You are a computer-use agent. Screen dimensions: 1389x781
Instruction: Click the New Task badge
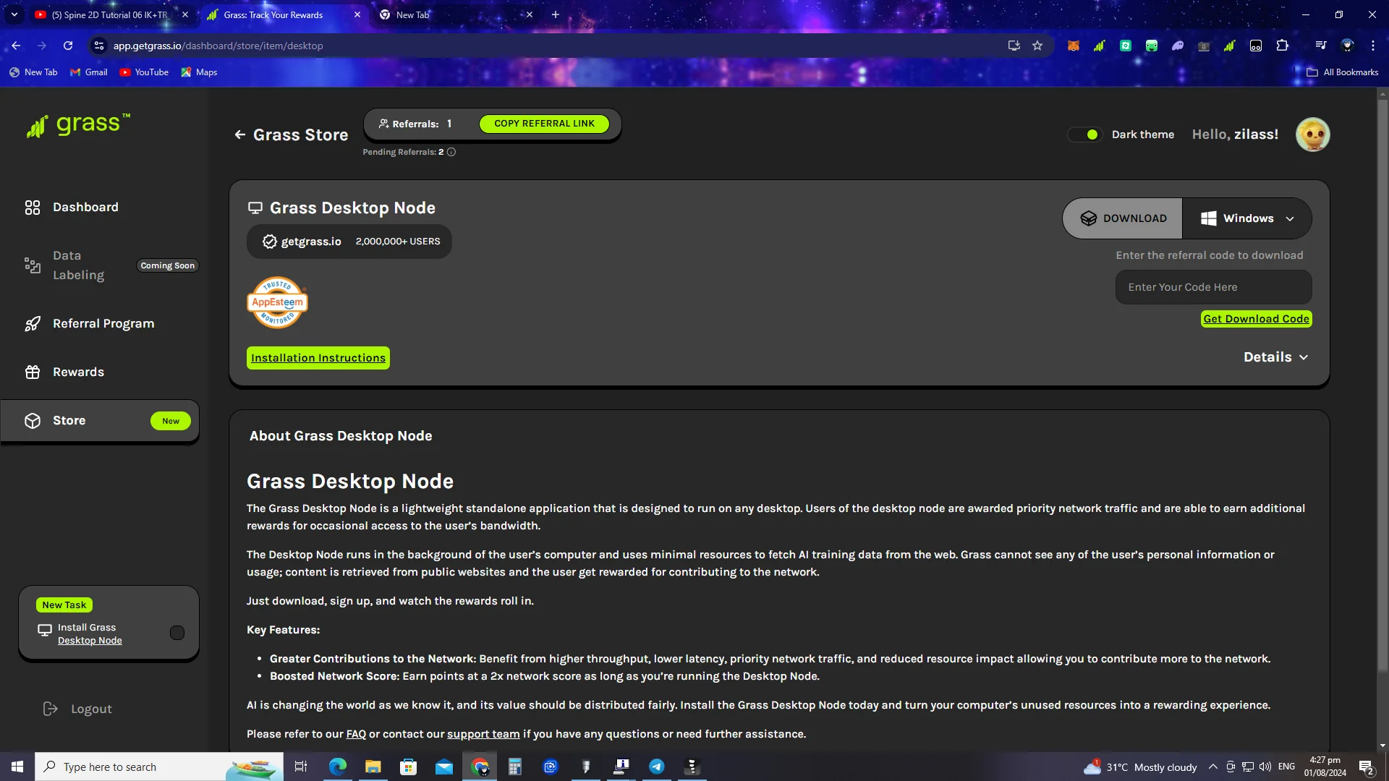(x=64, y=605)
